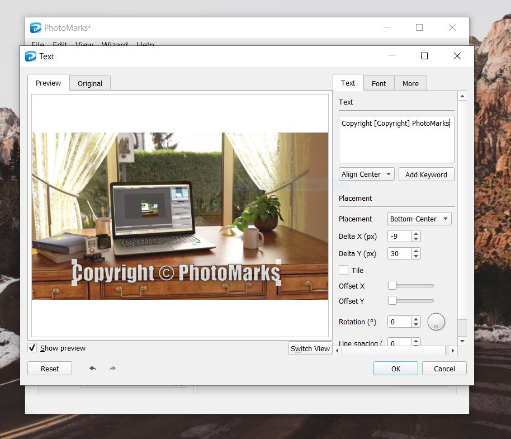511x439 pixels.
Task: Click the Switch View button
Action: 310,348
